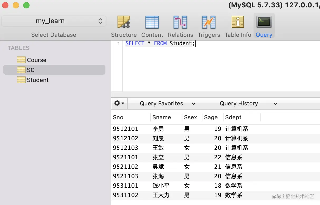The height and width of the screenshot is (205, 320).
Task: Select the SC table
Action: coord(54,70)
